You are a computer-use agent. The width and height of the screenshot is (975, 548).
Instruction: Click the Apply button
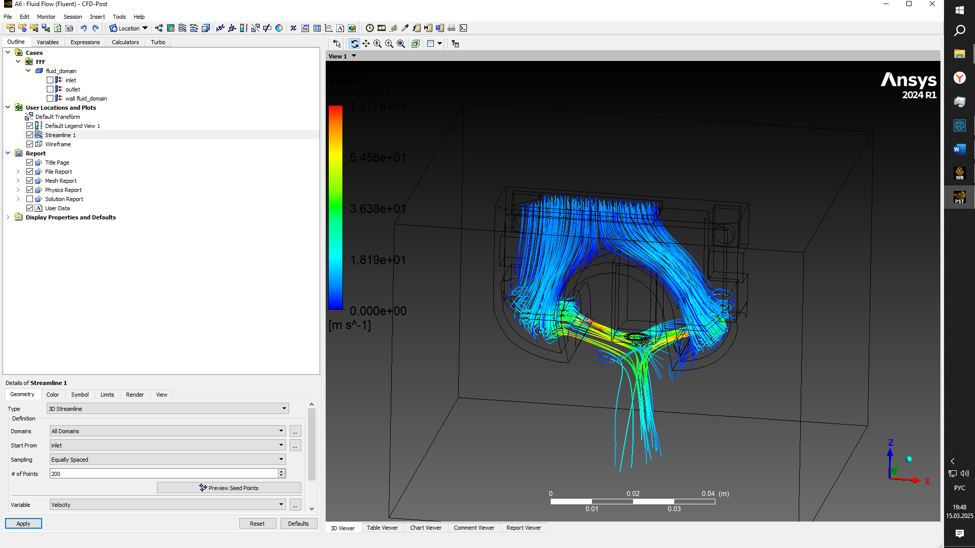[x=23, y=524]
